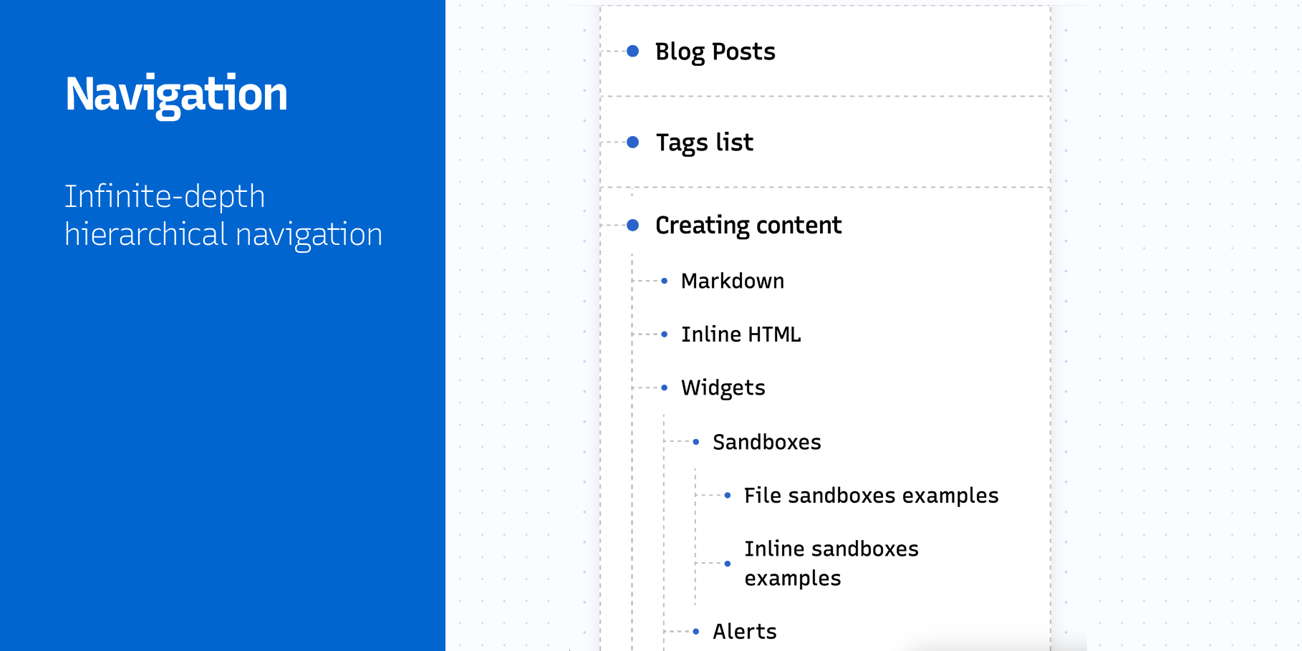This screenshot has width=1302, height=651.
Task: Click the small bullet before Inline HTML
Action: [x=665, y=334]
